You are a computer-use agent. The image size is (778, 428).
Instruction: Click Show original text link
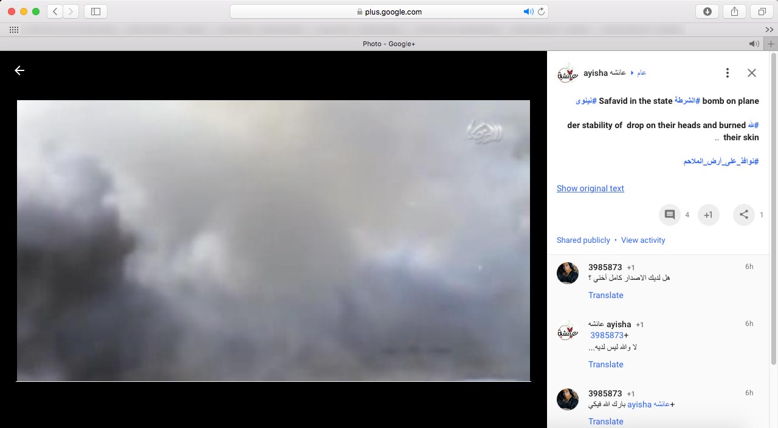[x=590, y=188]
